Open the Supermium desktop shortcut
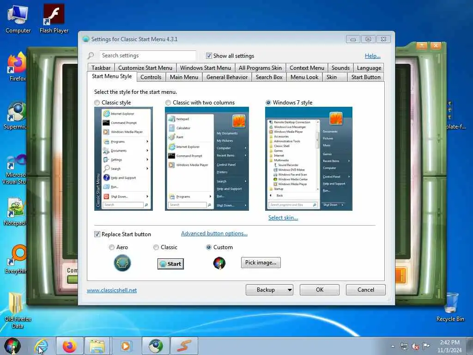473x355 pixels. pos(15,115)
